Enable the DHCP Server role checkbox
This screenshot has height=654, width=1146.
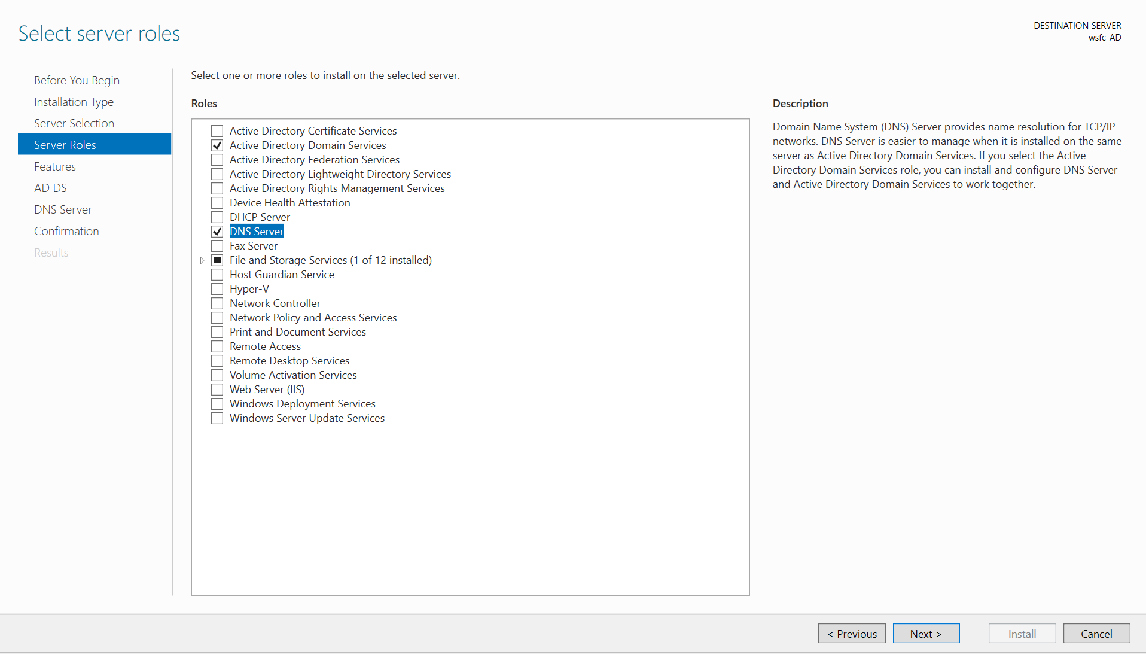[217, 217]
